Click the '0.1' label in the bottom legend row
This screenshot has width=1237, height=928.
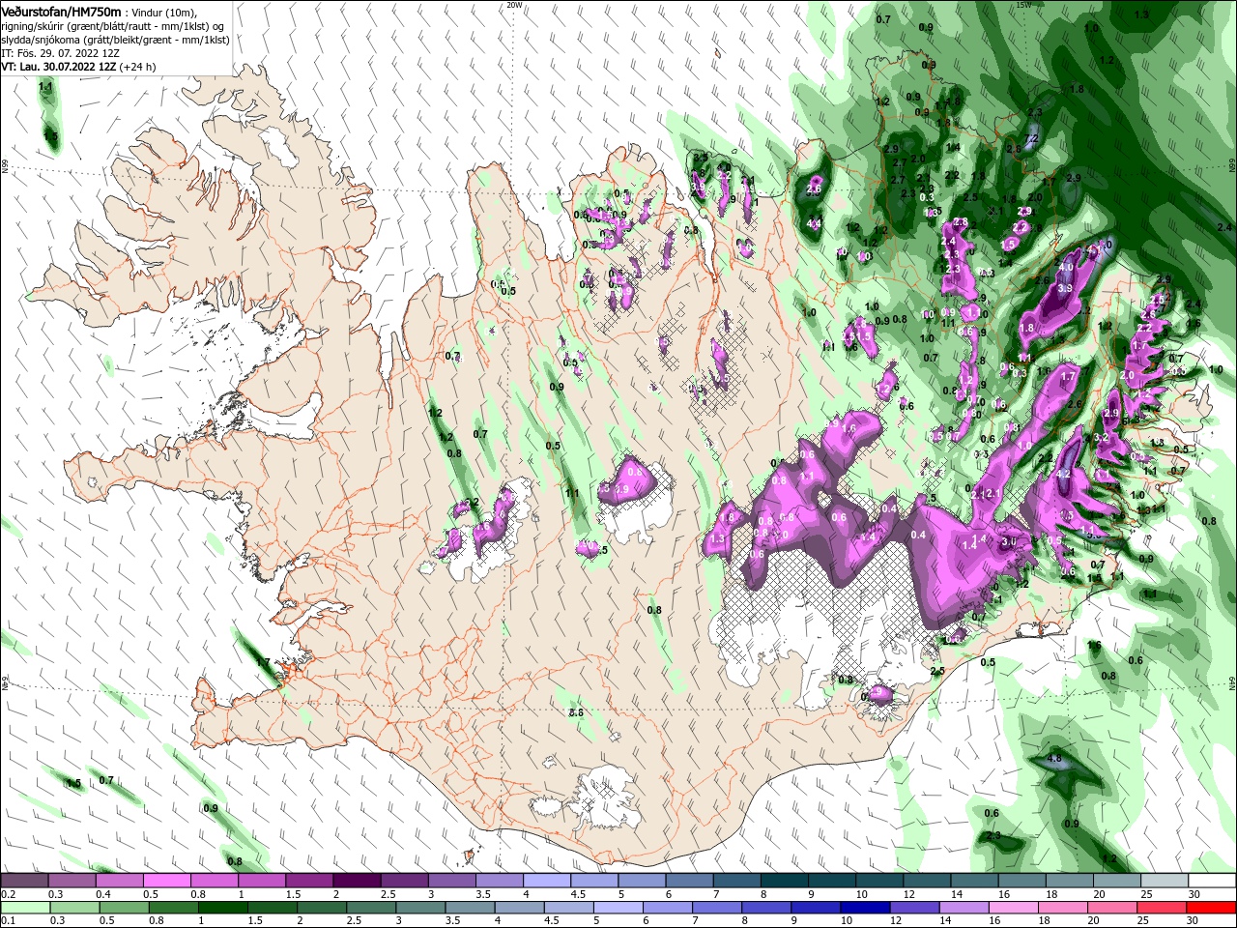click(x=8, y=921)
